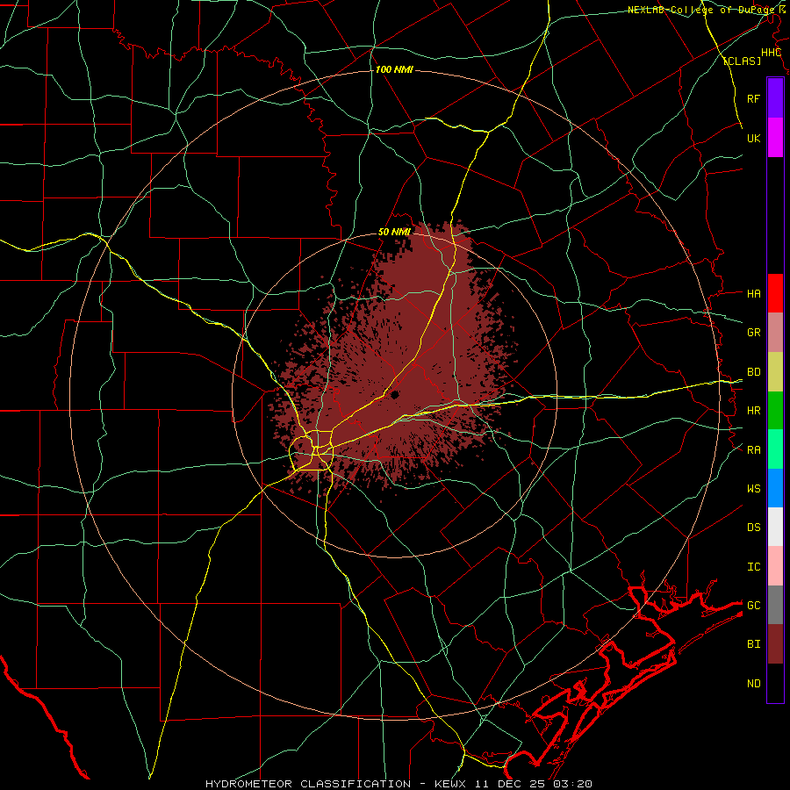Screen dimensions: 790x790
Task: Select the GC gray legend swatch
Action: (x=775, y=605)
